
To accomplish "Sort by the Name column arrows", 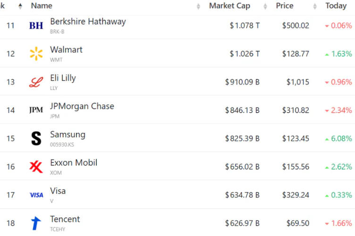I will (x=198, y=6).
